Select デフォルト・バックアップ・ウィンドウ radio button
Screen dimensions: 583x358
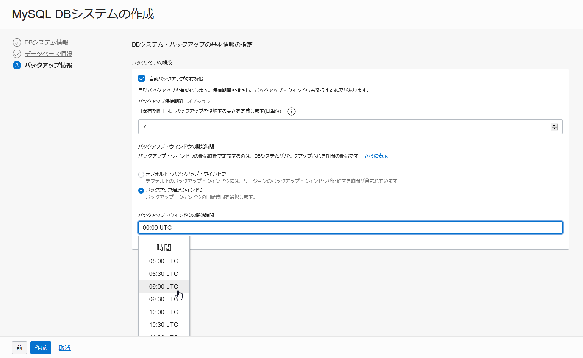(x=141, y=174)
